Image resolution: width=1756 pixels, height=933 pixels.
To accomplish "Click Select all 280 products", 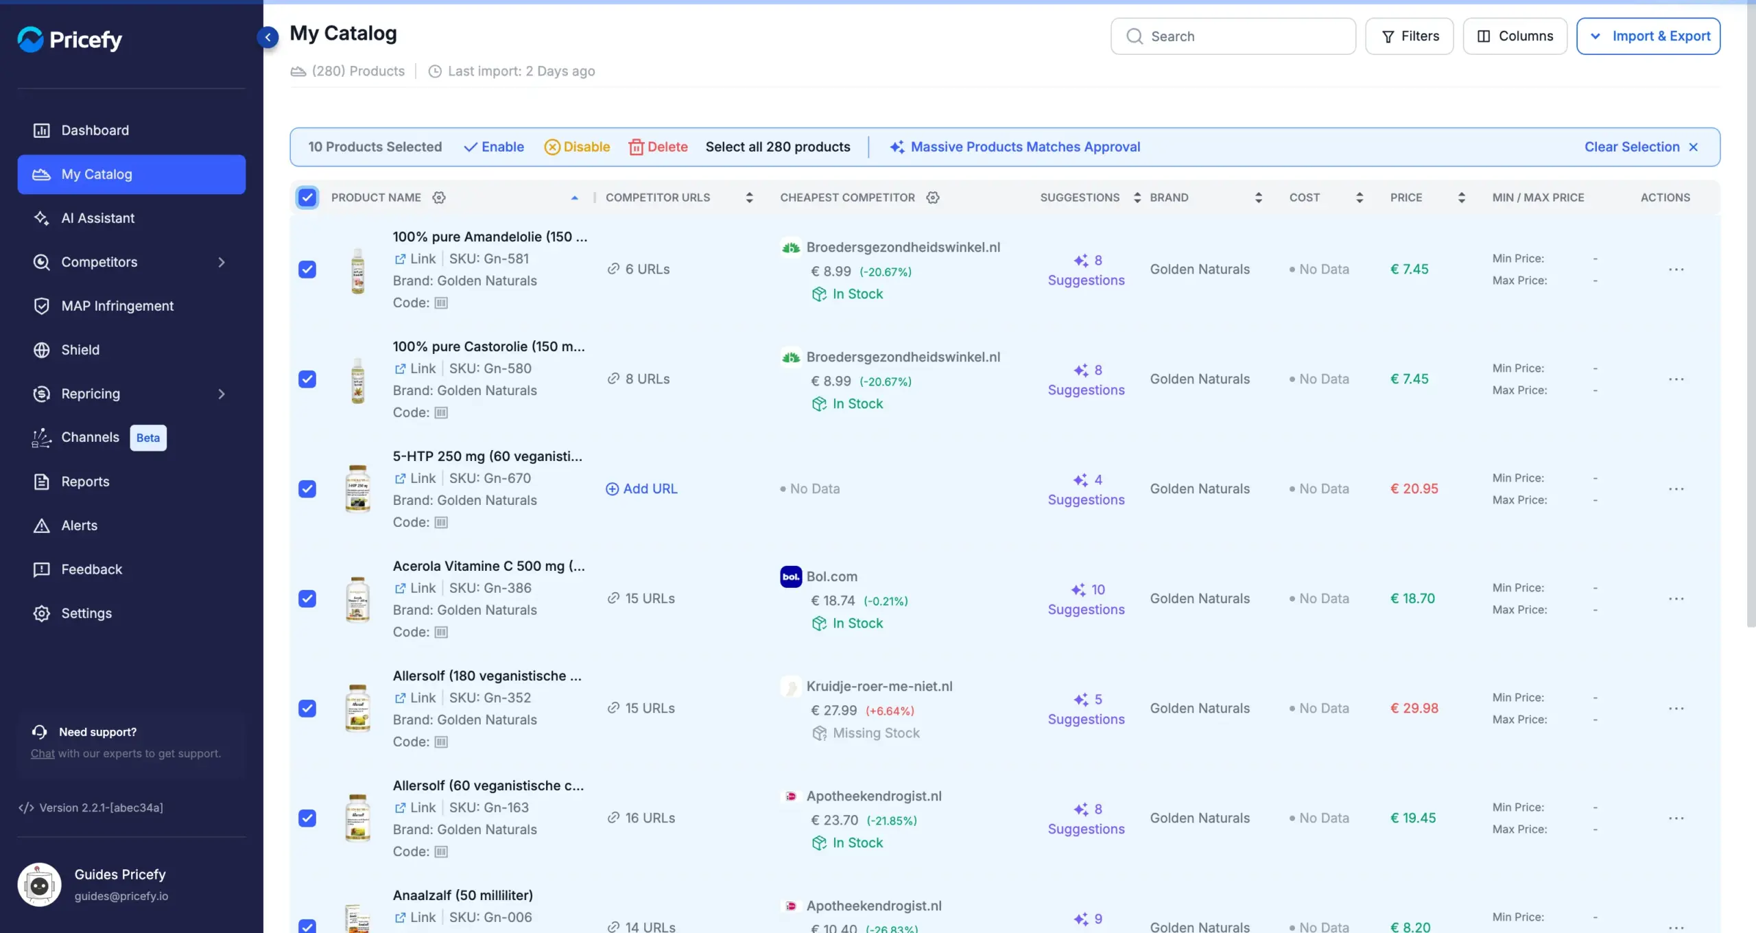I will (778, 147).
